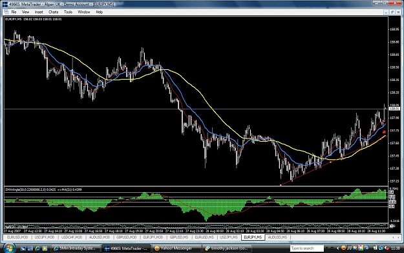Click the horizontal price line at 158.01
Image resolution: width=404 pixels, height=253 pixels.
(196, 109)
